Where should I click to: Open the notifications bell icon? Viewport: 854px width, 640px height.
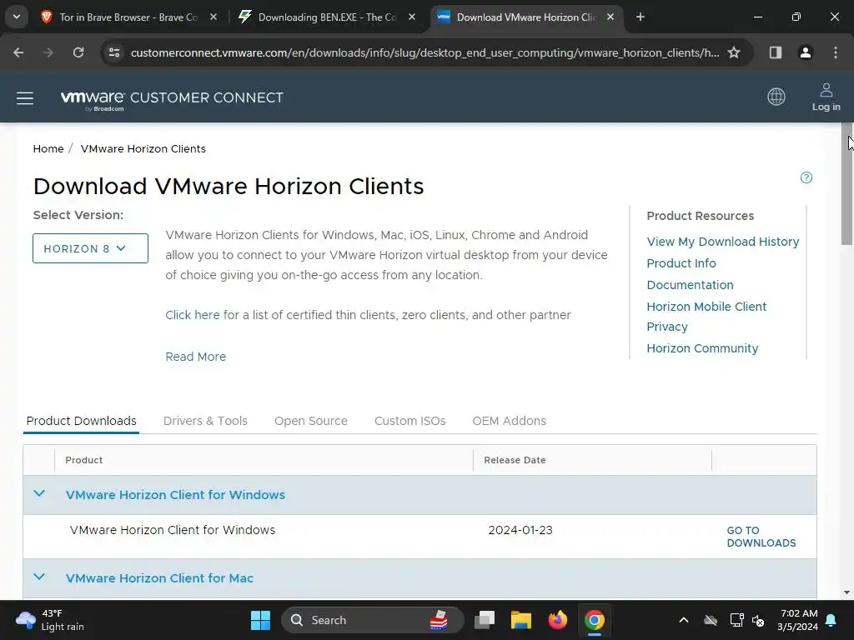pyautogui.click(x=831, y=620)
